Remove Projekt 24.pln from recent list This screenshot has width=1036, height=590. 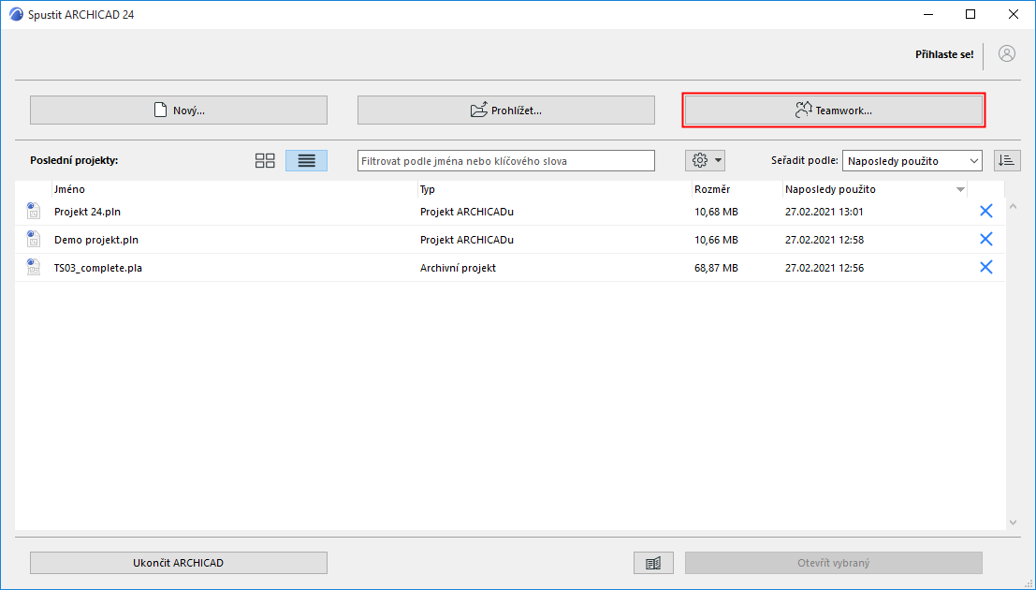[985, 211]
